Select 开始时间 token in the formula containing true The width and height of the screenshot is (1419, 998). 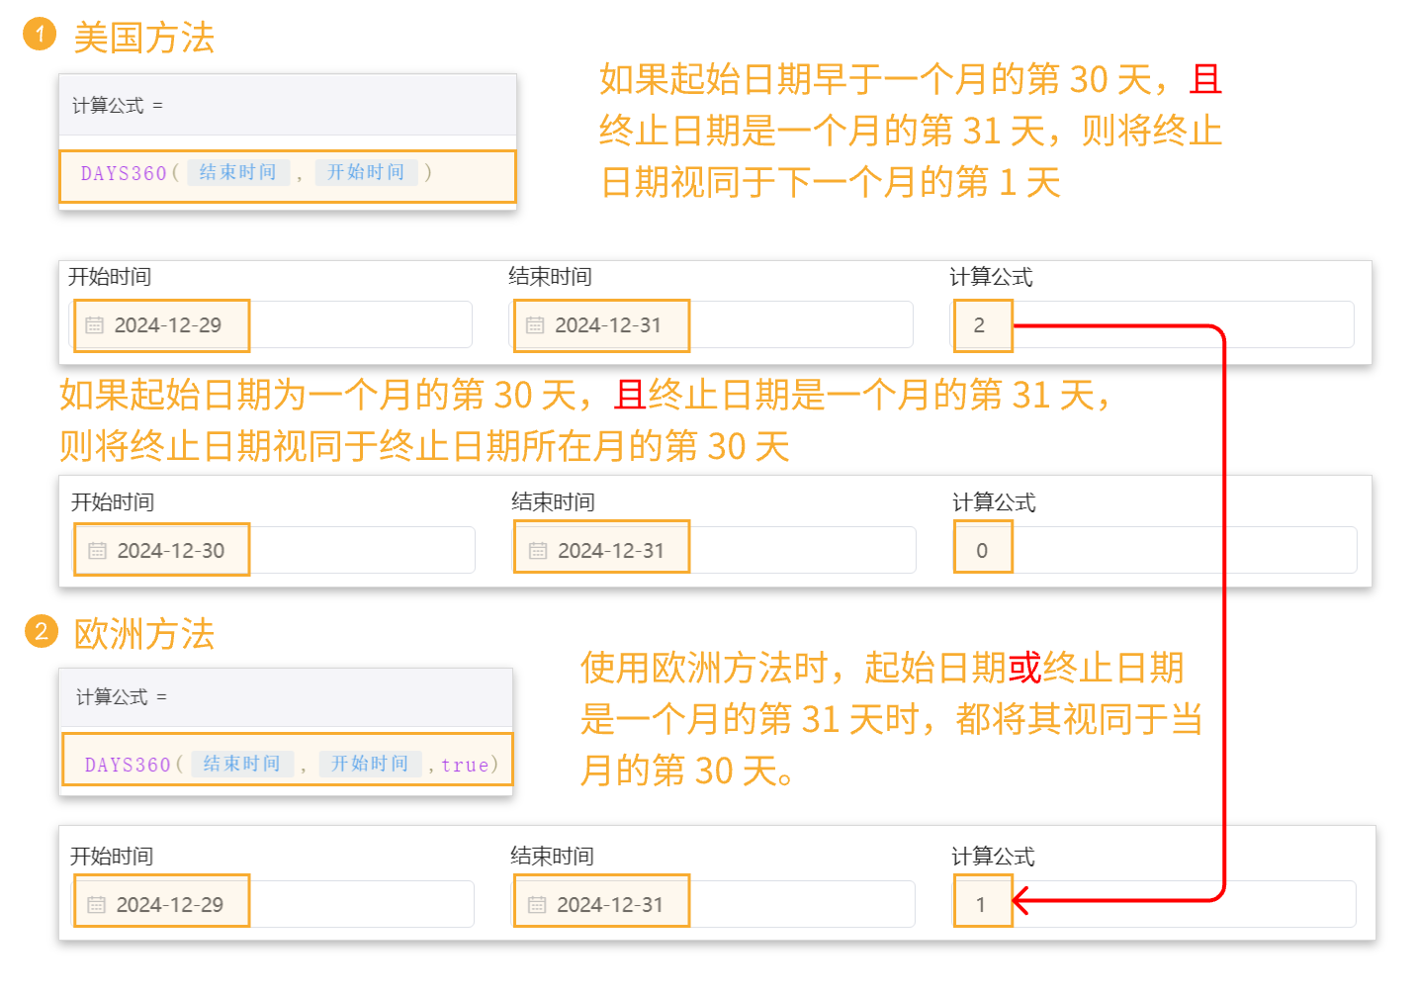point(370,765)
